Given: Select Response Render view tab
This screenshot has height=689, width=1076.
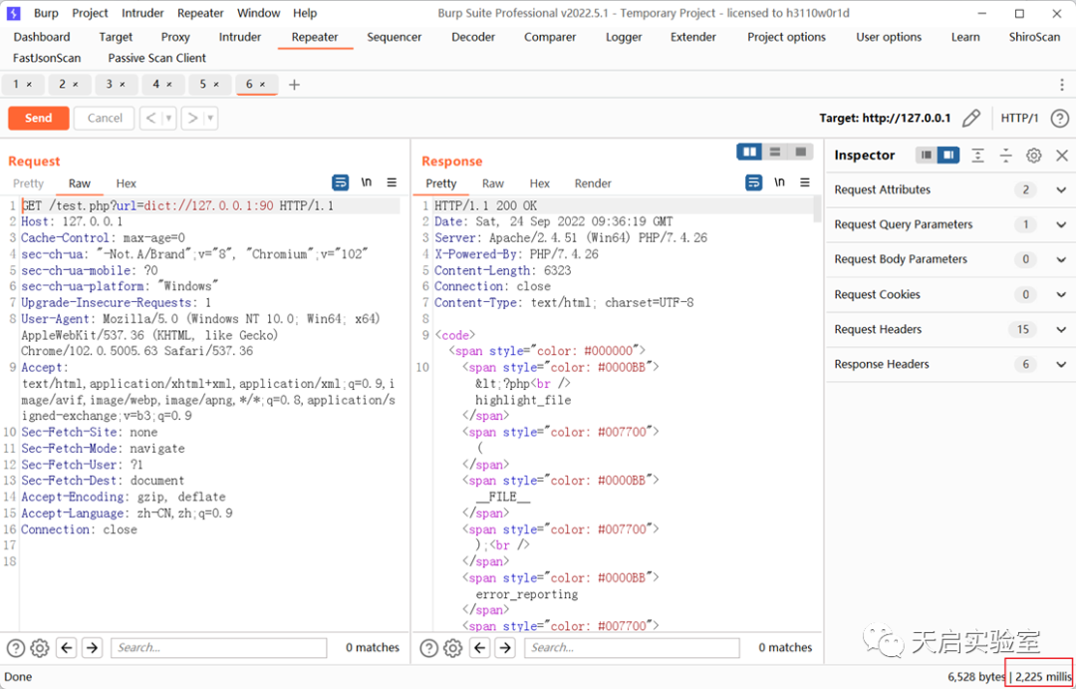Looking at the screenshot, I should 593,183.
